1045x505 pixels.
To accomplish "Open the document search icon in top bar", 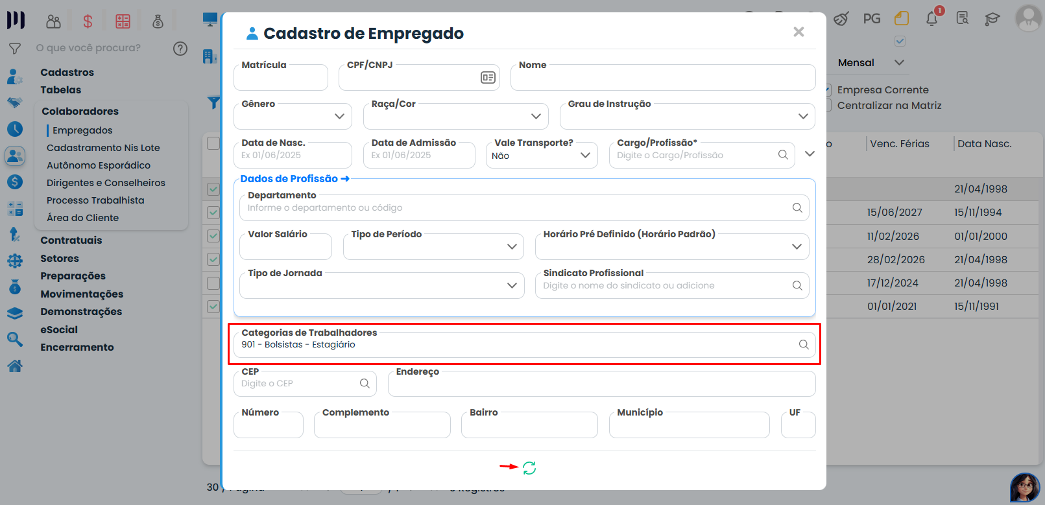I will 963,18.
